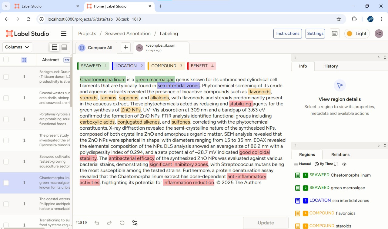Click the Label Studio logo
Screen dimensions: 388x229
(x=27, y=34)
